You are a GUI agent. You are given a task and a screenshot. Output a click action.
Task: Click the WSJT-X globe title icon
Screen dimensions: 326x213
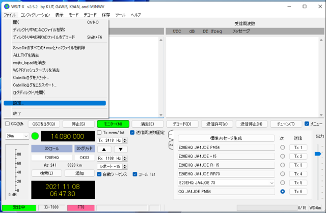pyautogui.click(x=7, y=7)
